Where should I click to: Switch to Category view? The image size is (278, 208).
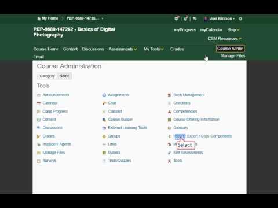47,76
